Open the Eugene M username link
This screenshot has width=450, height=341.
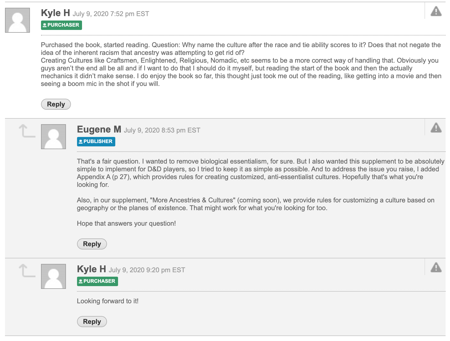pos(99,129)
